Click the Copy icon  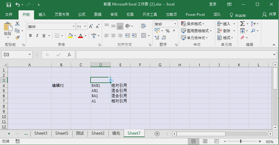tap(17, 31)
